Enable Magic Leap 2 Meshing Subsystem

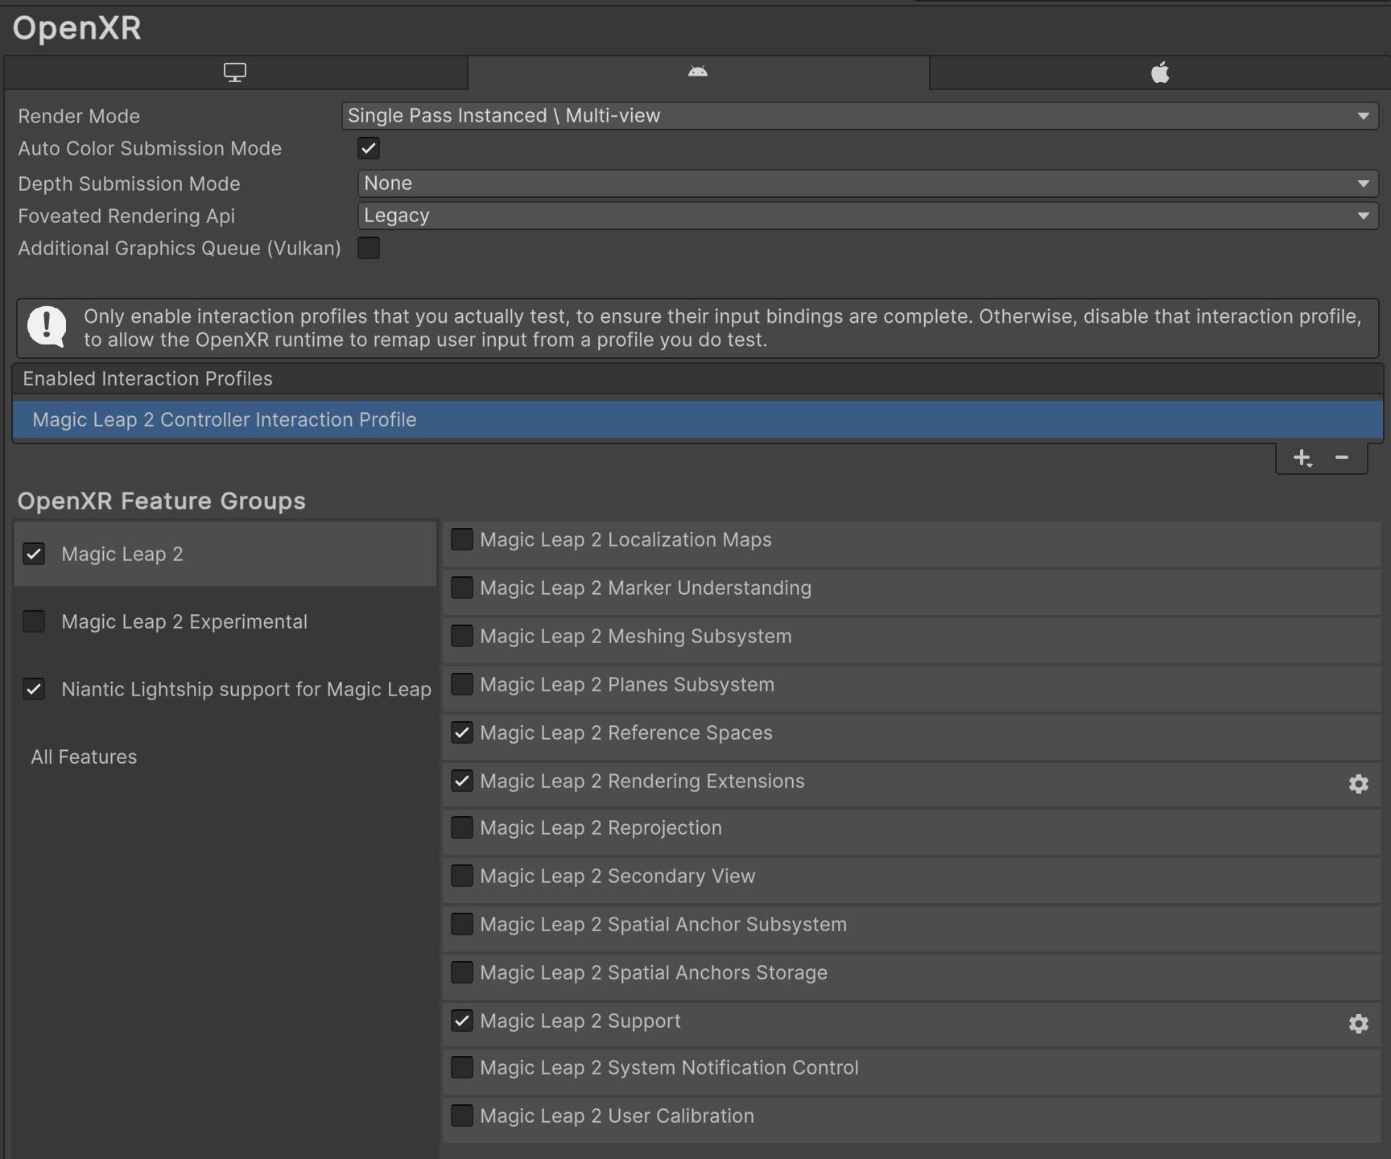pos(462,636)
